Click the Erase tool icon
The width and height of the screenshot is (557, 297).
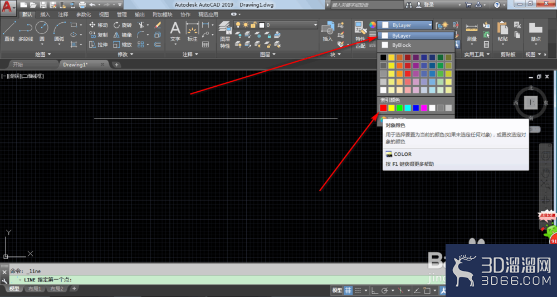point(158,25)
